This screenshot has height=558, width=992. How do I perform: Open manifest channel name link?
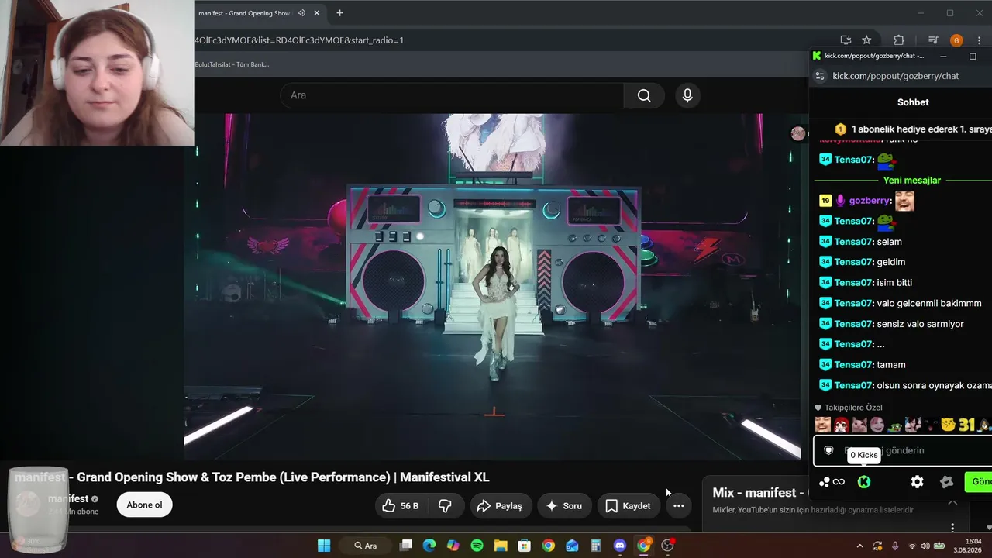pos(68,499)
